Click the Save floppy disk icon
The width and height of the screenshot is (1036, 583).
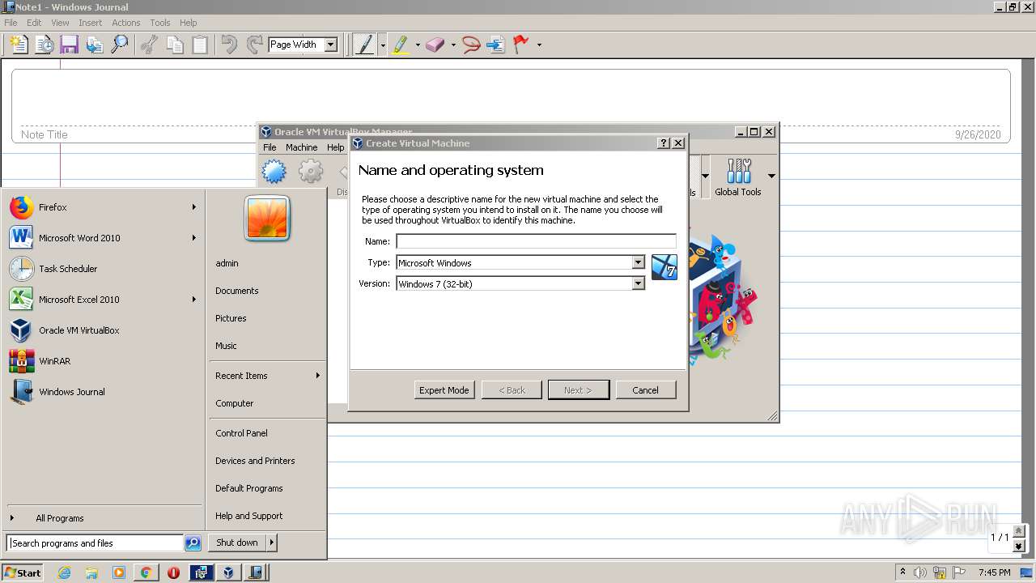pyautogui.click(x=69, y=45)
